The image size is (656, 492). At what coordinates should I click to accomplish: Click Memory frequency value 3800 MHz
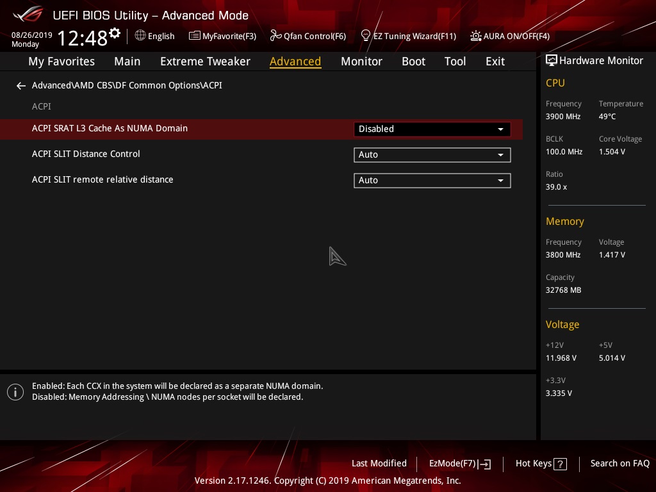[562, 255]
